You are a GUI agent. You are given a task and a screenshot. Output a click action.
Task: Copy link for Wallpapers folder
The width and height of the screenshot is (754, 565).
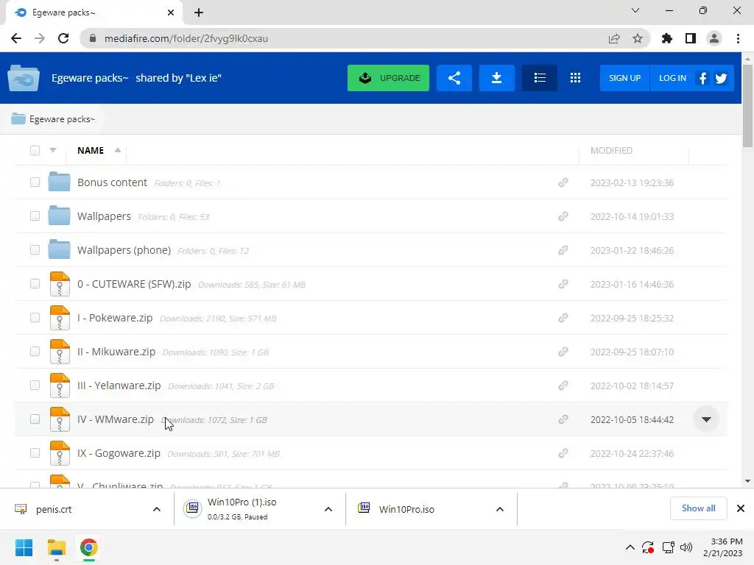point(563,216)
